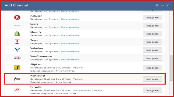This screenshot has width=174, height=97.
Task: Integrate the Flipkart channel
Action: [152, 68]
